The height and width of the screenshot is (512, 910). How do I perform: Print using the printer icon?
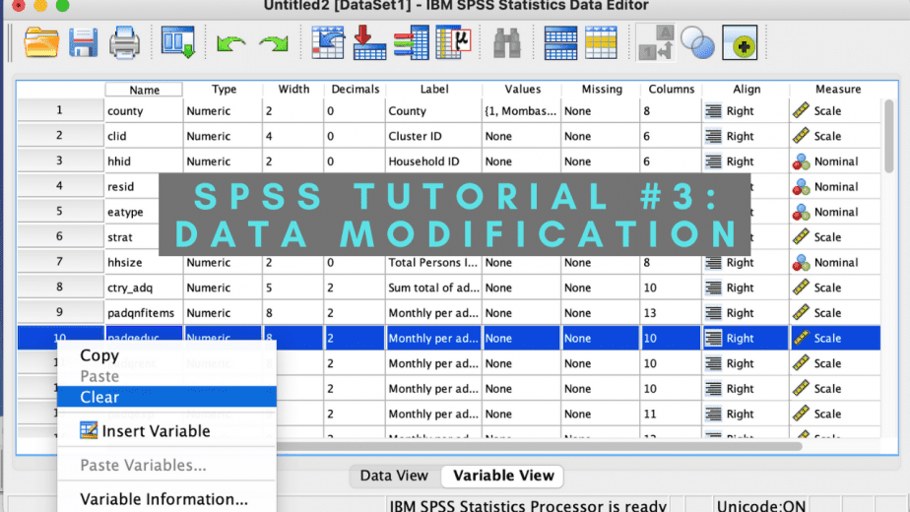pyautogui.click(x=124, y=43)
